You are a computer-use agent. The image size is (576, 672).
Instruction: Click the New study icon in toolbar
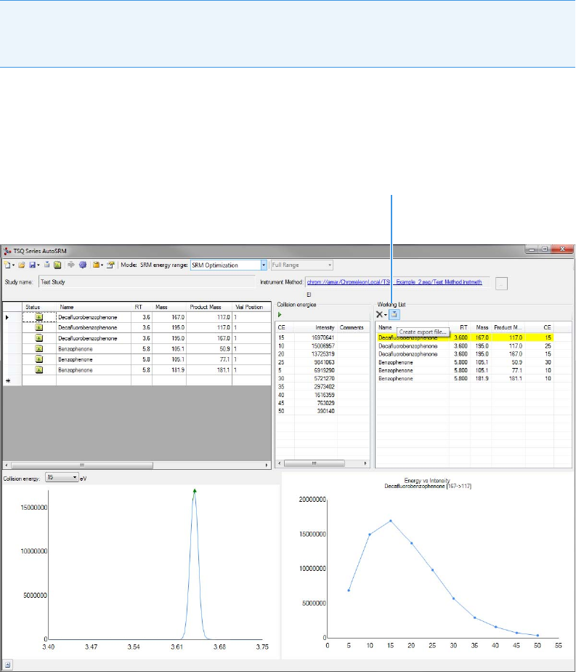click(7, 265)
